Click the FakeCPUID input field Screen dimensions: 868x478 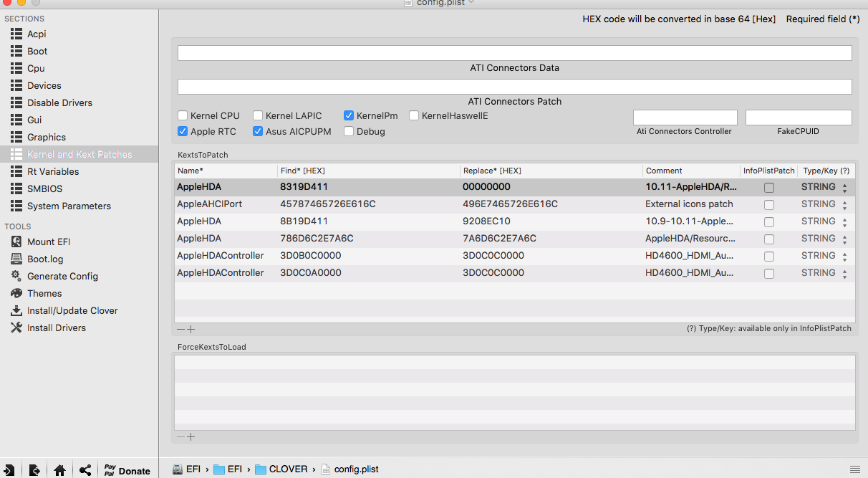[799, 118]
